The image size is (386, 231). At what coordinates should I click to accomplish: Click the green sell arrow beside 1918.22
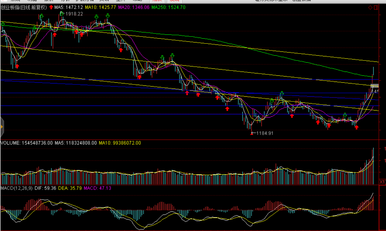click(62, 14)
